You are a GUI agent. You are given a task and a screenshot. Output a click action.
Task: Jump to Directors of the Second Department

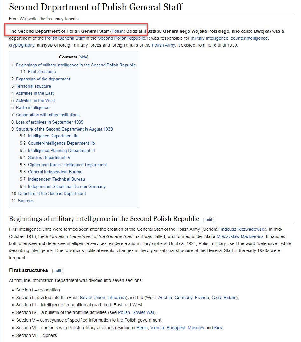[x=52, y=193]
